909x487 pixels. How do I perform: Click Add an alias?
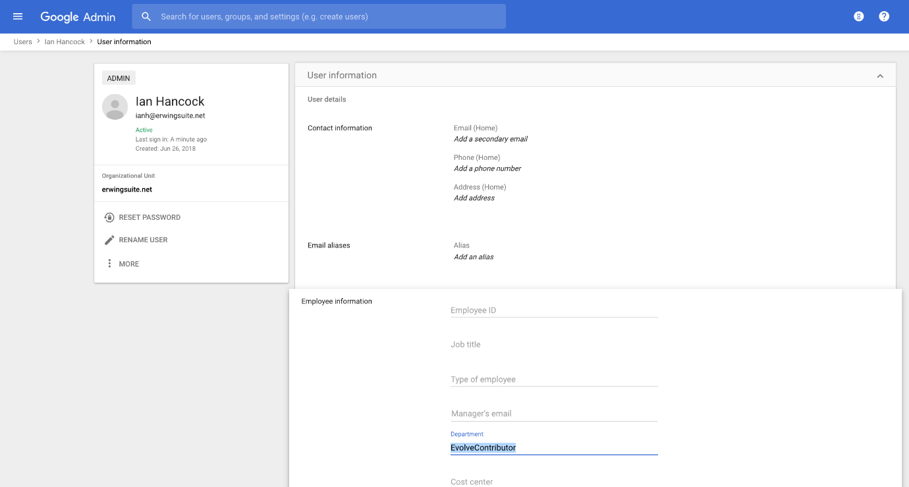474,257
